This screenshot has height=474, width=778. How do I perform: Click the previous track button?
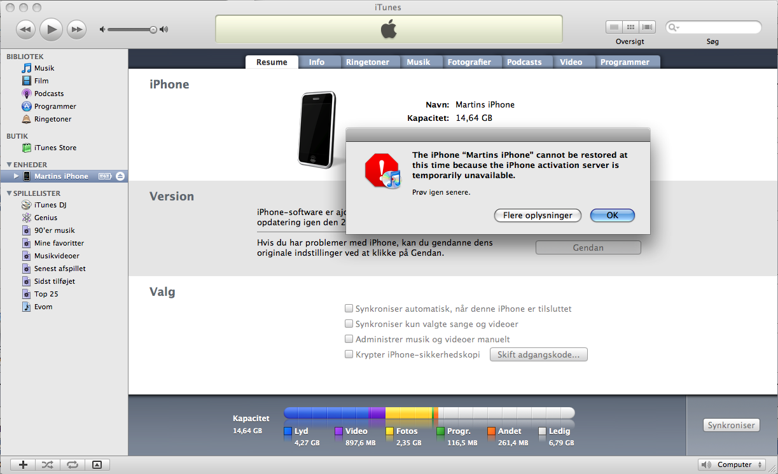click(26, 29)
